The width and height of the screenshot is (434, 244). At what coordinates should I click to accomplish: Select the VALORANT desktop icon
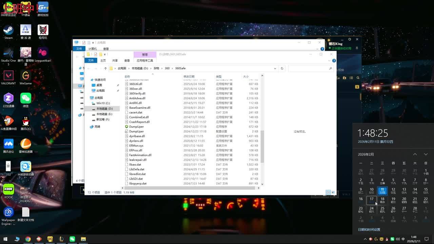tap(8, 76)
